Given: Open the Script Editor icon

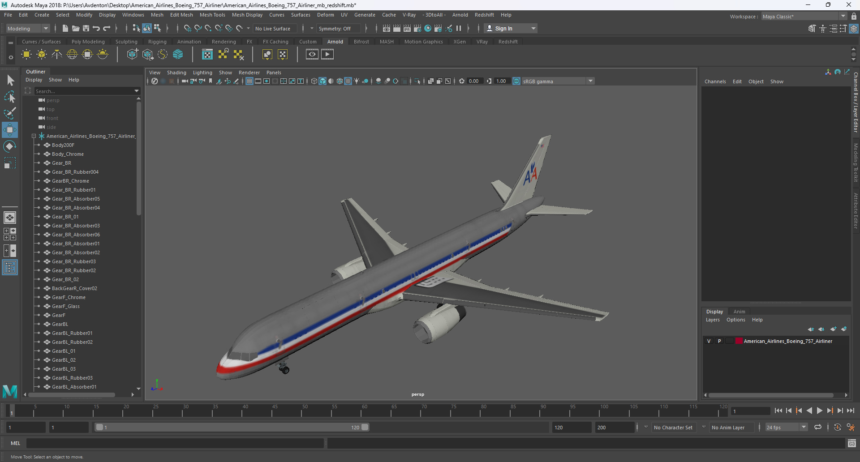Looking at the screenshot, I should 852,443.
